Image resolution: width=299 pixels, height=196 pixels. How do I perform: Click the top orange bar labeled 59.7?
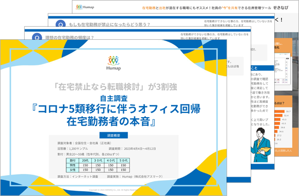click(280, 111)
